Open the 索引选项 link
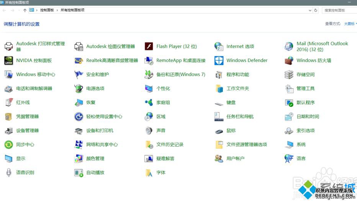 click(x=306, y=131)
